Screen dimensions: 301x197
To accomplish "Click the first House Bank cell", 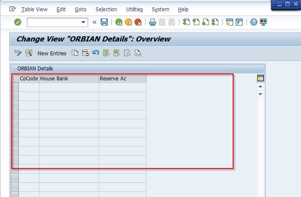I will click(x=69, y=87).
